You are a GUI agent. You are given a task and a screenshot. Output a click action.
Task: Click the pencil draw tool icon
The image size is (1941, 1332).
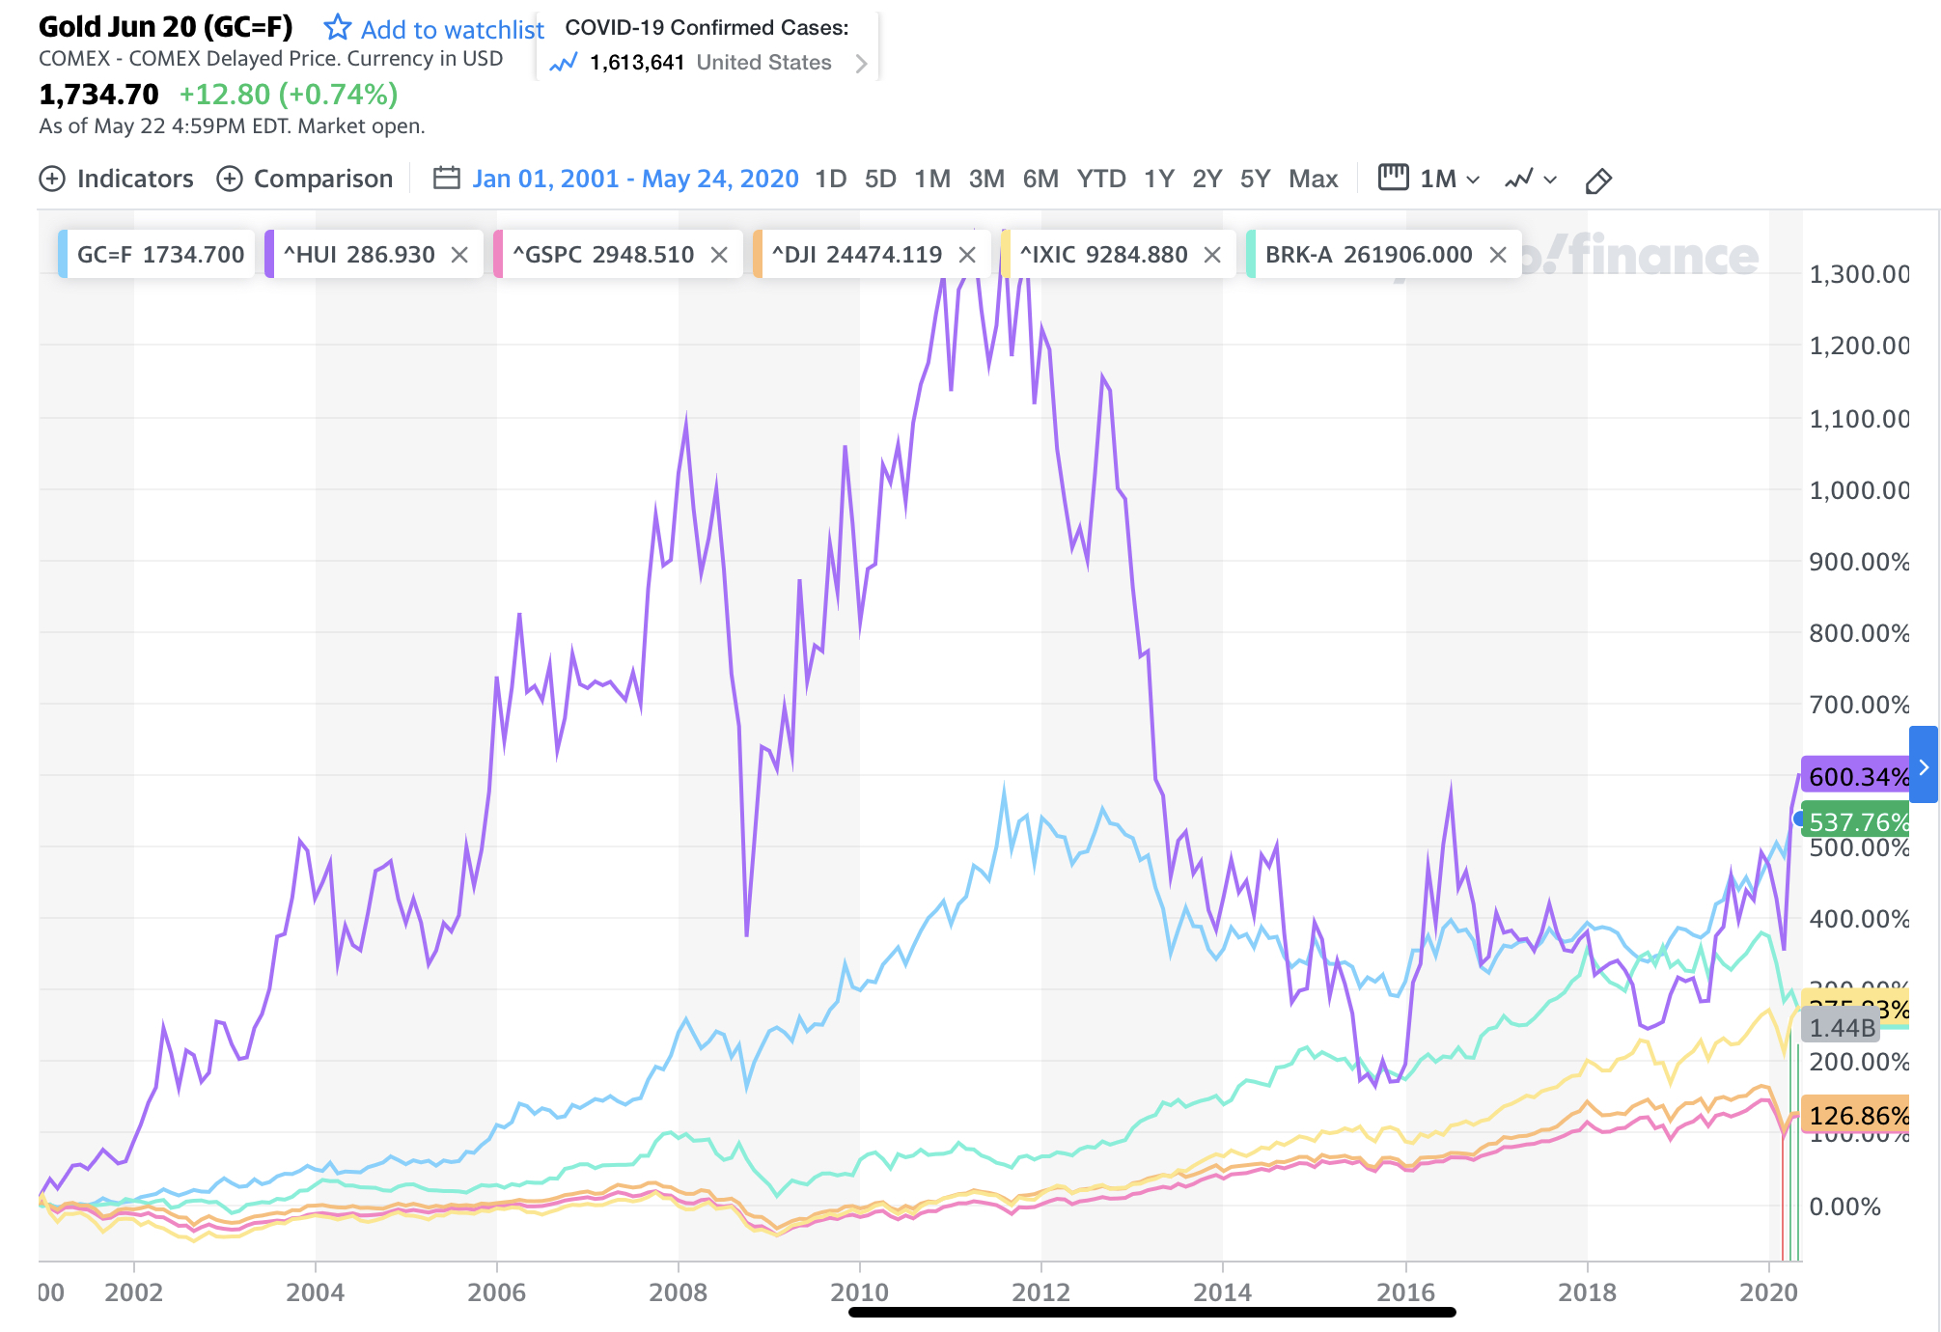[1598, 180]
